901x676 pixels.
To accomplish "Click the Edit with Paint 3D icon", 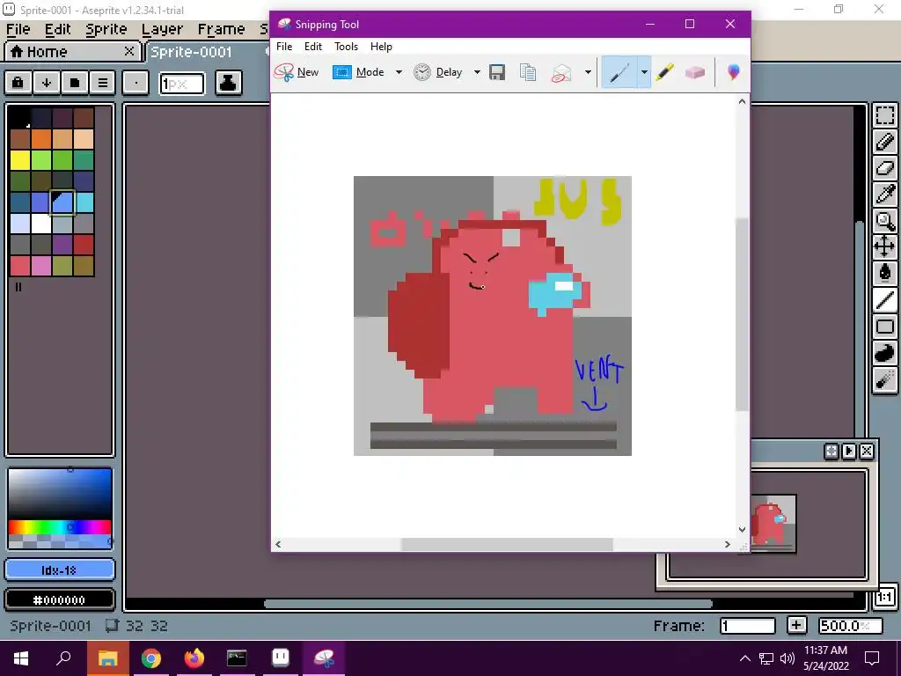I will coord(733,72).
